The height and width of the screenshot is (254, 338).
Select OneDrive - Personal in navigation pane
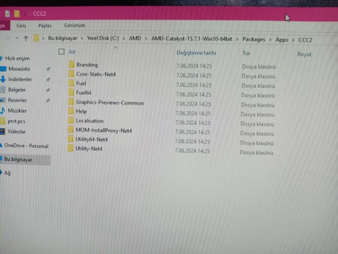26,146
